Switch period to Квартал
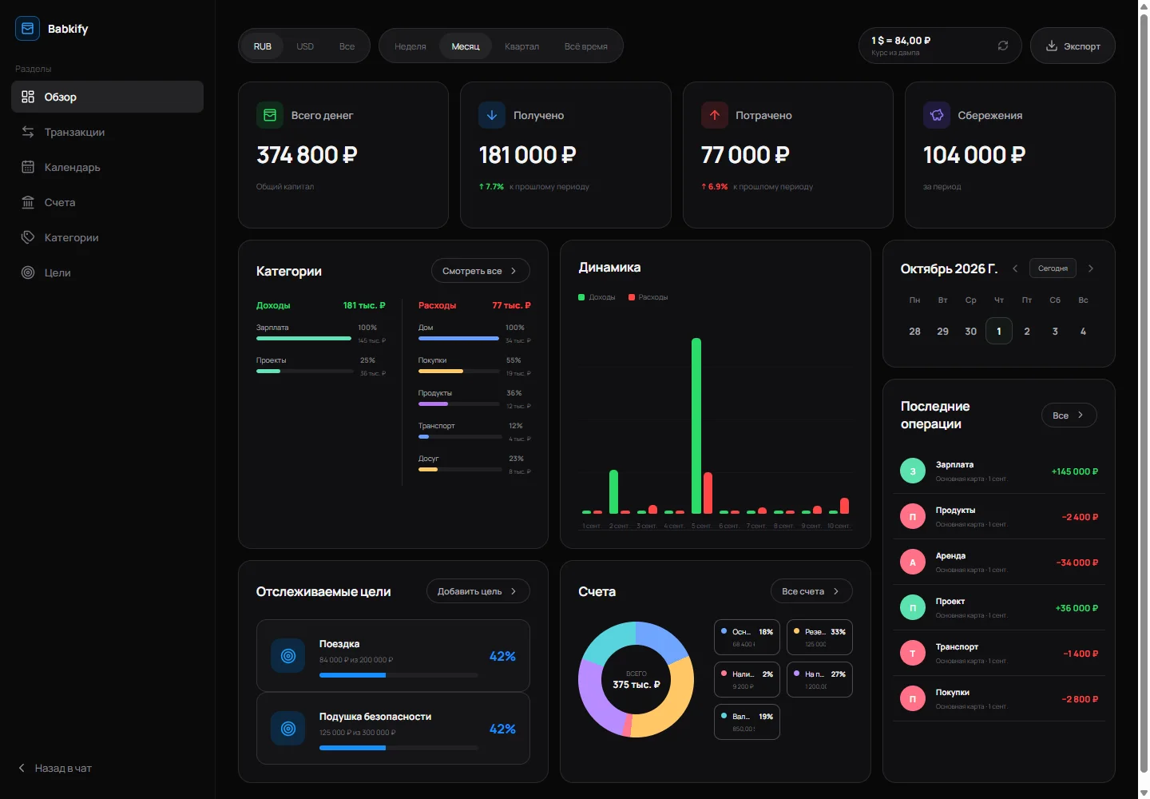1150x799 pixels. [521, 46]
